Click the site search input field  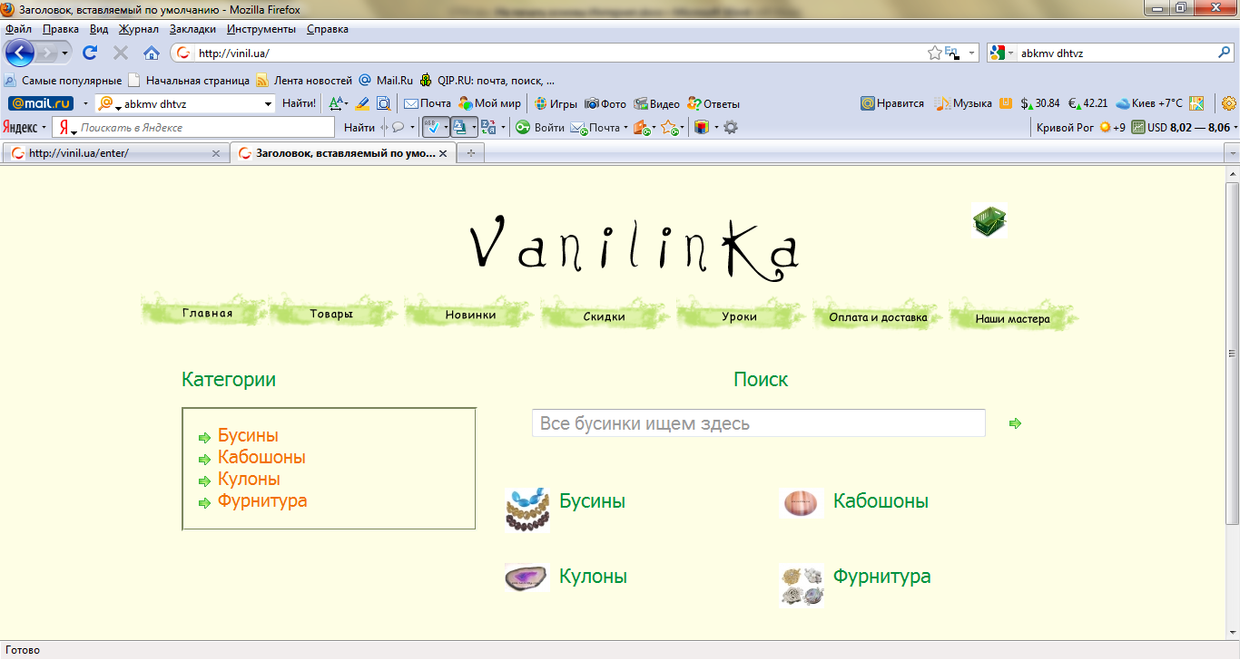(759, 423)
